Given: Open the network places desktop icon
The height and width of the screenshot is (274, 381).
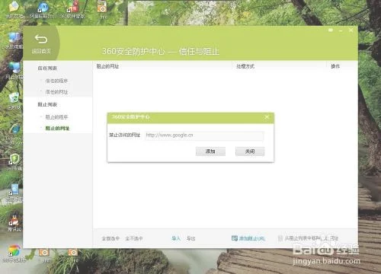Looking at the screenshot, I should pos(14,68).
